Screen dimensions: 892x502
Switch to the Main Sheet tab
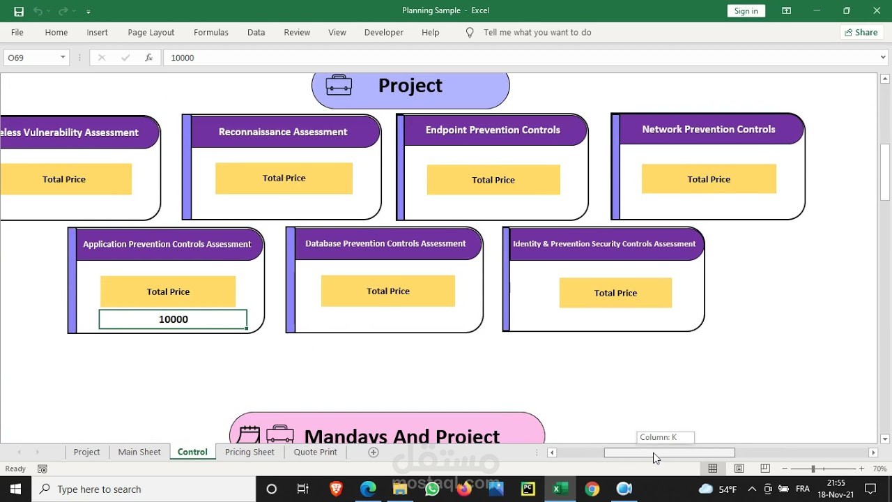(x=139, y=452)
